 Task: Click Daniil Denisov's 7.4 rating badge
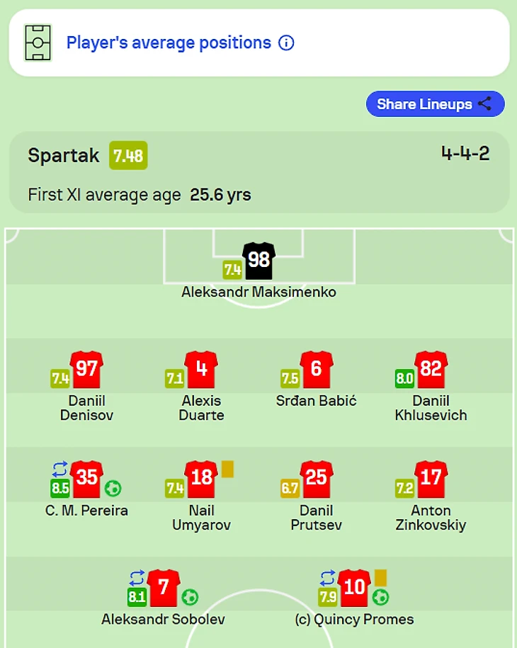click(x=59, y=378)
